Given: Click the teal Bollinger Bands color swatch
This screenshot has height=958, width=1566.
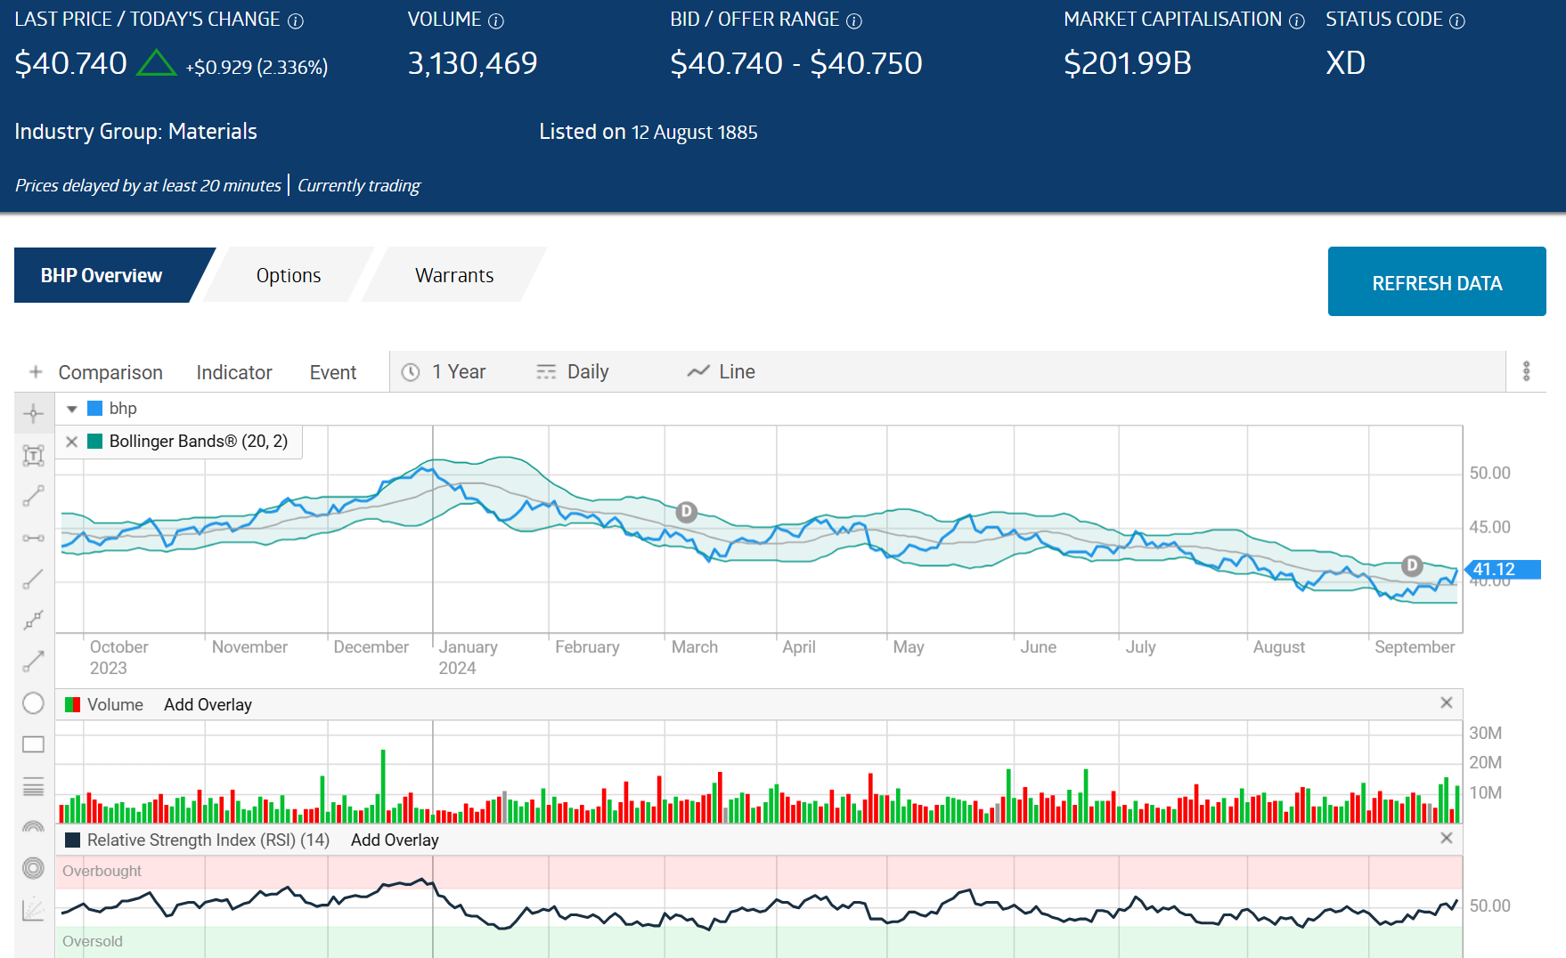Looking at the screenshot, I should [x=94, y=442].
